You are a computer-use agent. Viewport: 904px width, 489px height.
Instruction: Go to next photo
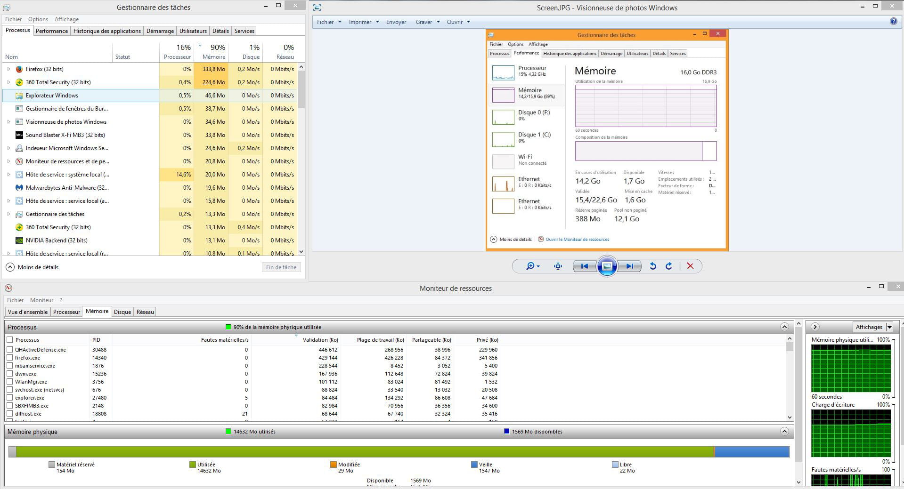click(x=630, y=266)
